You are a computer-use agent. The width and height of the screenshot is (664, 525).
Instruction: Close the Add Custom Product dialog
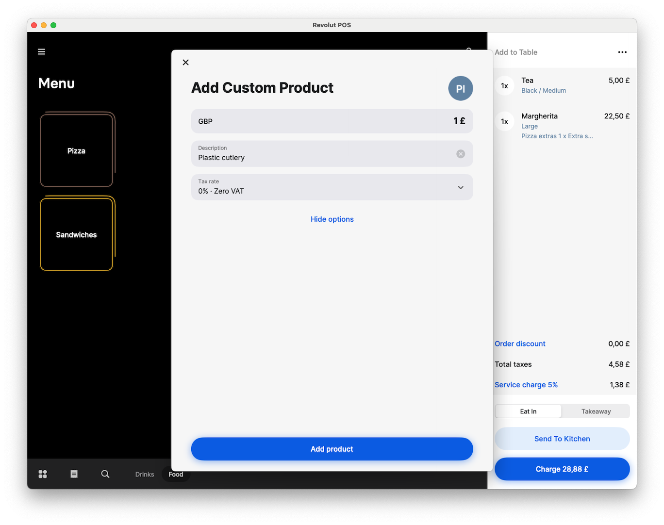(x=185, y=62)
